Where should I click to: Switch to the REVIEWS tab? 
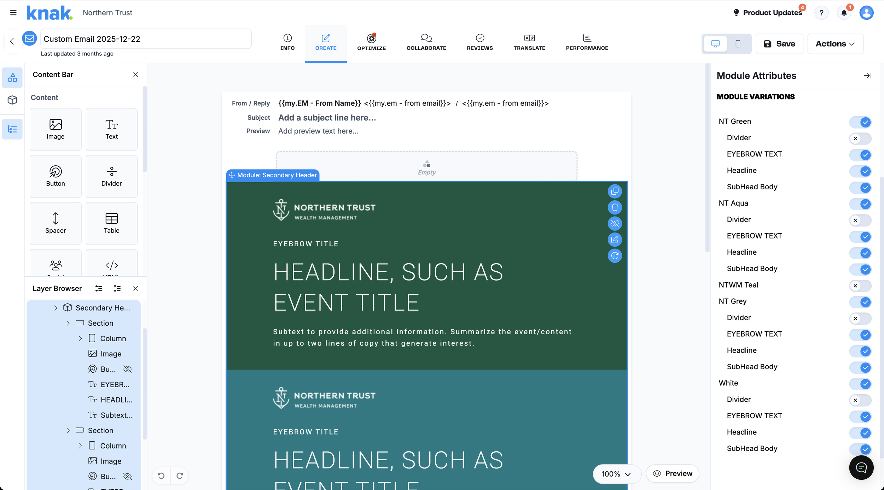[x=480, y=42]
